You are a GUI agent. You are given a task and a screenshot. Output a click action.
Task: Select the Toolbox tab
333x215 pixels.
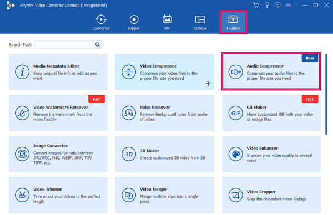(233, 22)
